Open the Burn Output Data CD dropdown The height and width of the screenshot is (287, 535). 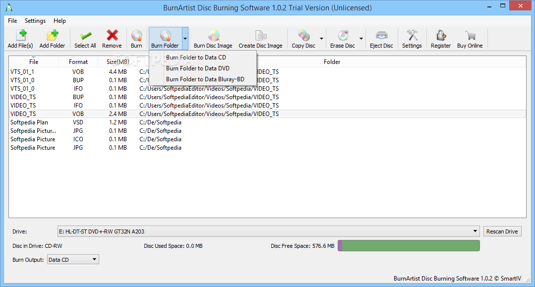[x=73, y=260]
